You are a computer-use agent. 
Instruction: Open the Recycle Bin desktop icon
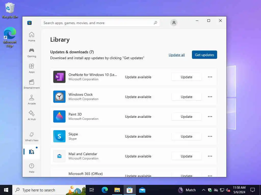click(x=10, y=10)
